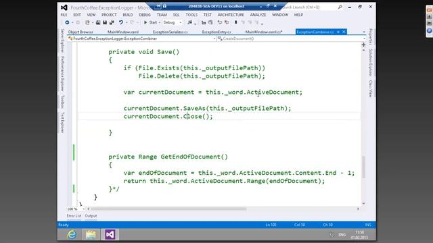Expand the Class View side tab
Image resolution: width=433 pixels, height=243 pixels.
pos(371,88)
